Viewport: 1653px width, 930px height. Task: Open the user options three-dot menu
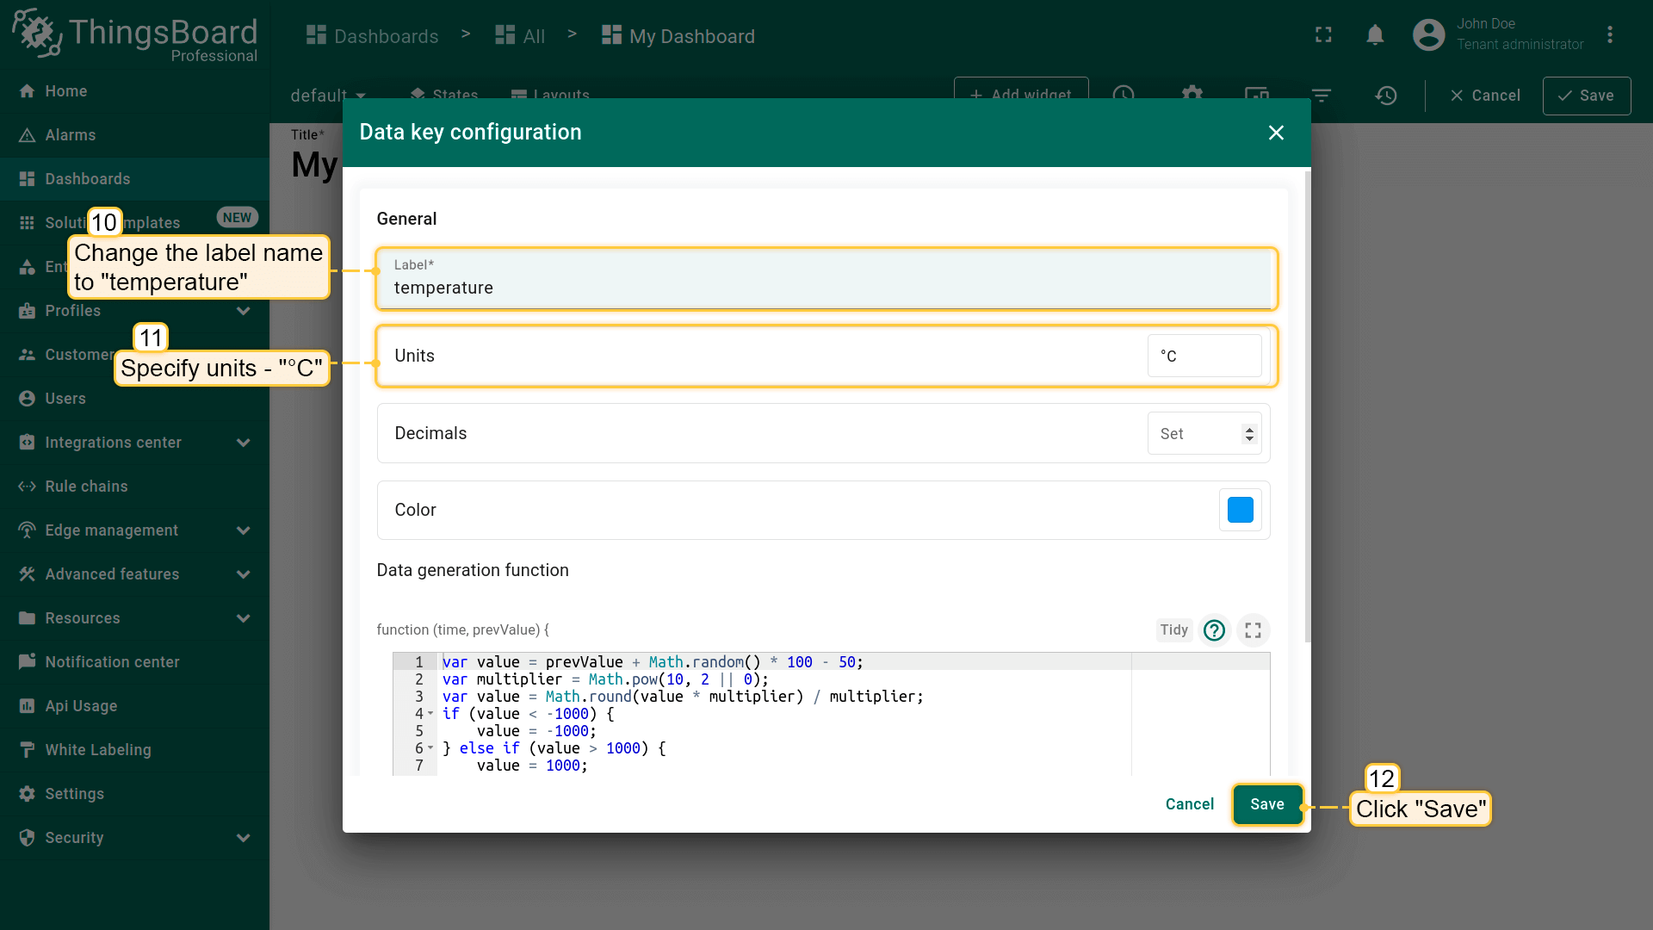(1609, 34)
